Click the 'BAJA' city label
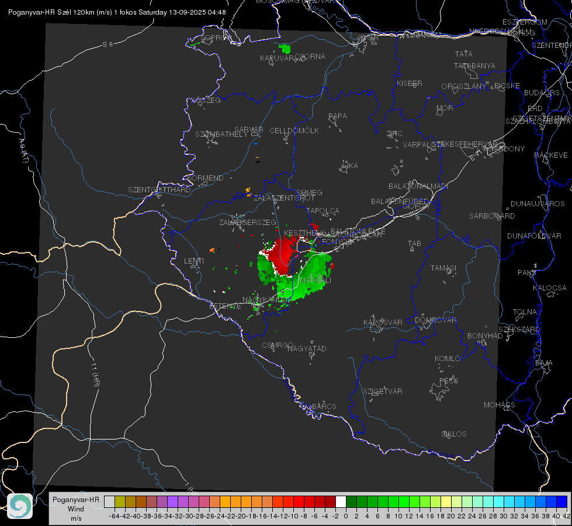This screenshot has width=572, height=526. click(544, 363)
